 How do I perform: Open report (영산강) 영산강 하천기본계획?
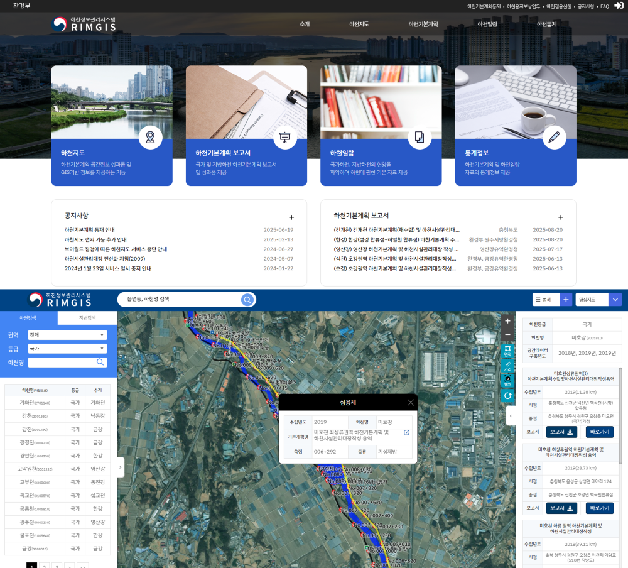[396, 249]
